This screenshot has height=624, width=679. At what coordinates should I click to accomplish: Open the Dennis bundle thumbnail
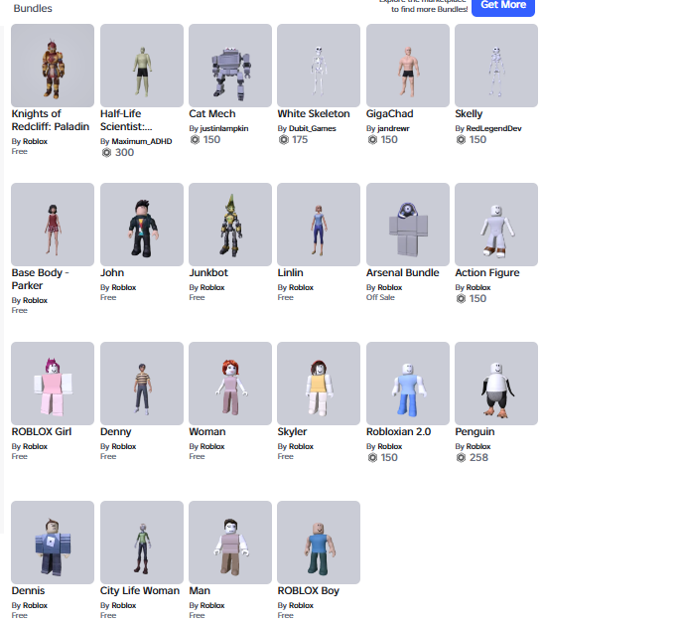click(x=53, y=543)
